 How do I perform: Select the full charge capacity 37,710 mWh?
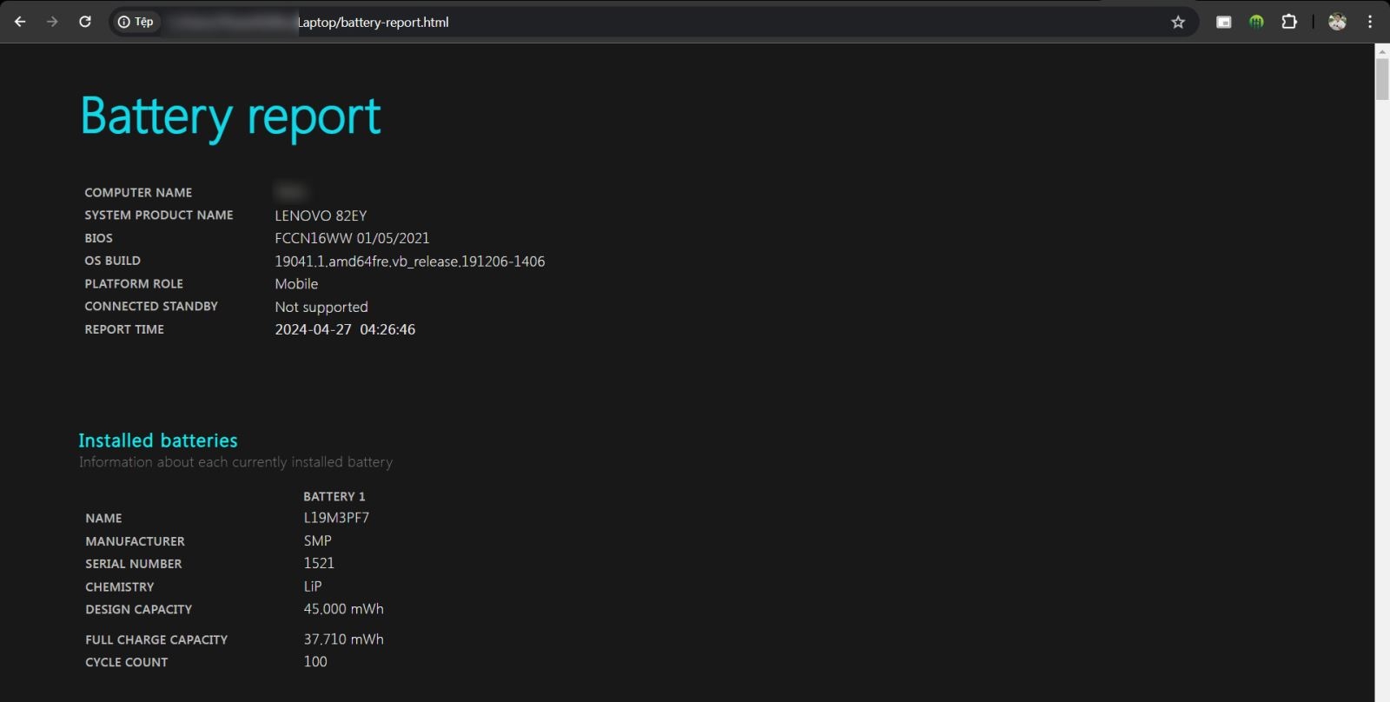click(343, 639)
